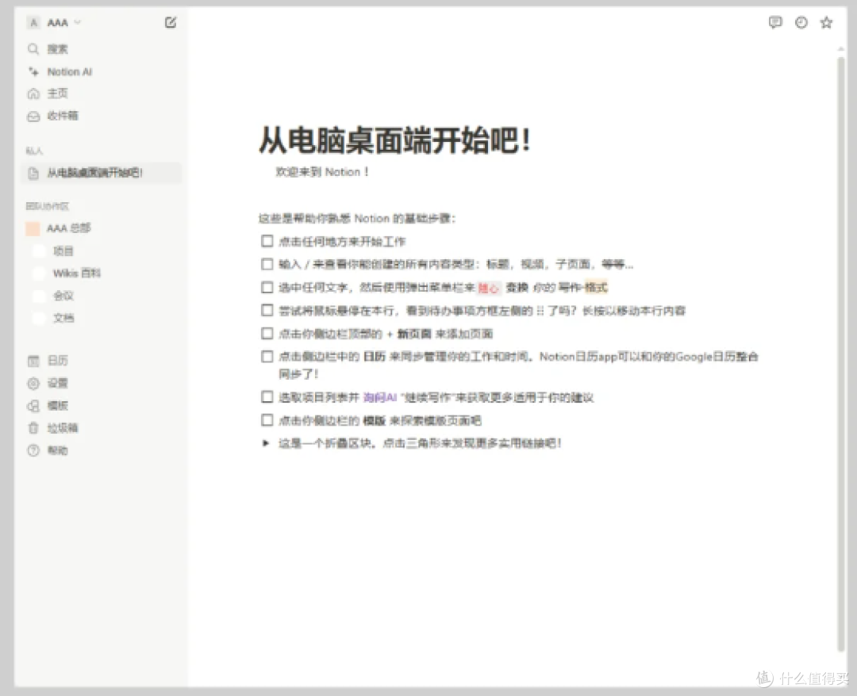Open 帮助 help

57,450
